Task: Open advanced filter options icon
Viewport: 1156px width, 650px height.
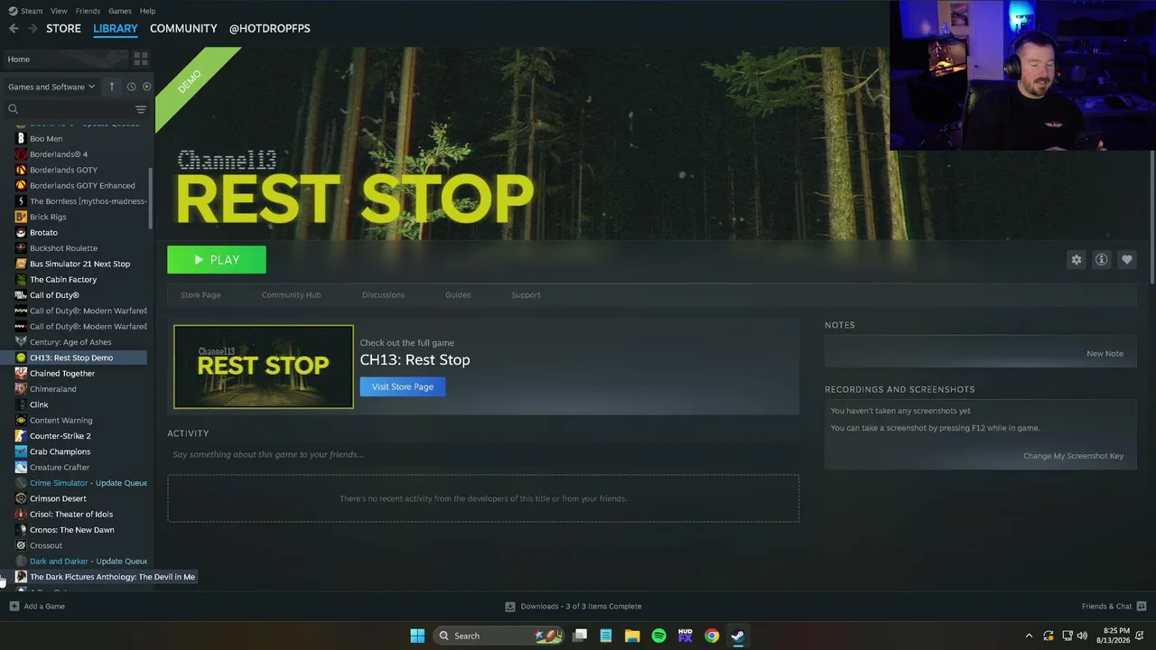Action: 141,109
